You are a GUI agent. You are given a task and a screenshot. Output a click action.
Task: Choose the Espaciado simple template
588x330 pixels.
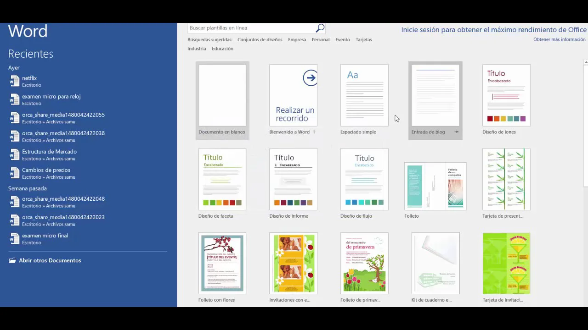[364, 95]
